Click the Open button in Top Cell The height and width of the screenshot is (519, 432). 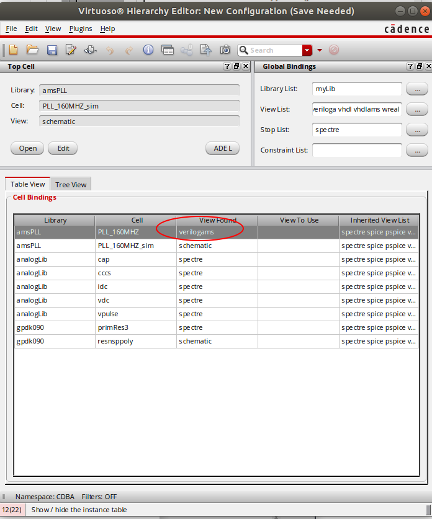[27, 148]
